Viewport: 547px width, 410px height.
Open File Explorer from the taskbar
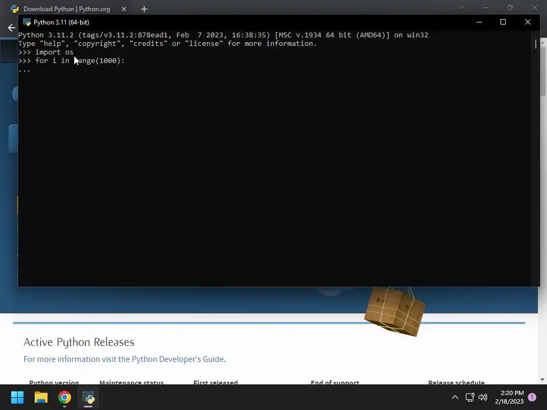point(41,397)
